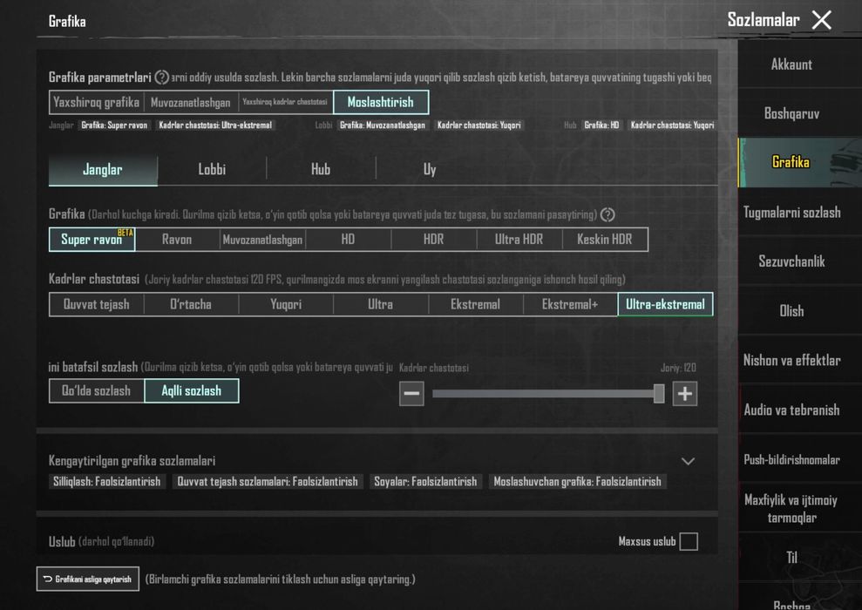Set frame rate to Ekstremal+
This screenshot has height=610, width=862.
(x=570, y=304)
